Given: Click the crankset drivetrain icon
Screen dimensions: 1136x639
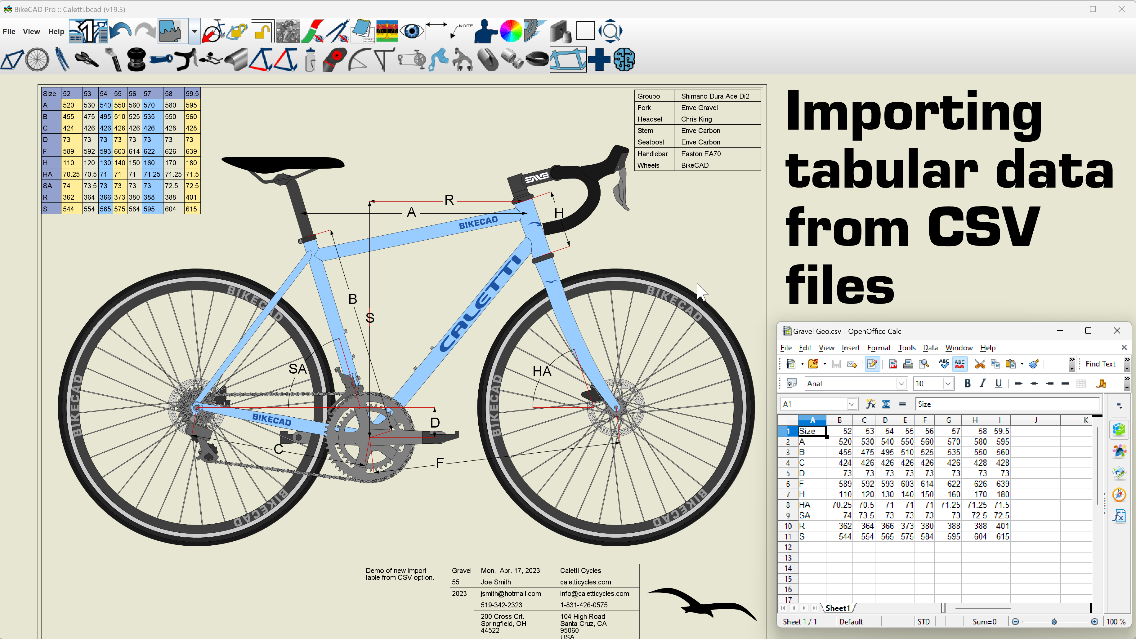Looking at the screenshot, I should pos(412,60).
